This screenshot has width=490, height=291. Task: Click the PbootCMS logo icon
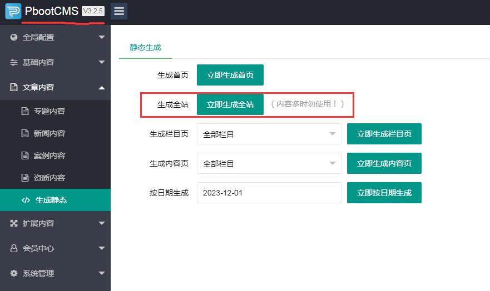(13, 11)
